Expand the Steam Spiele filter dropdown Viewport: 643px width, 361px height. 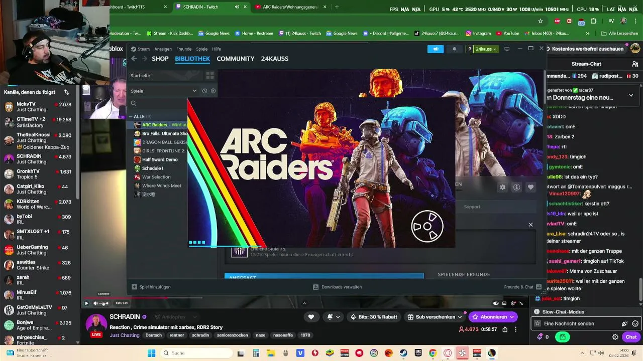click(x=194, y=91)
